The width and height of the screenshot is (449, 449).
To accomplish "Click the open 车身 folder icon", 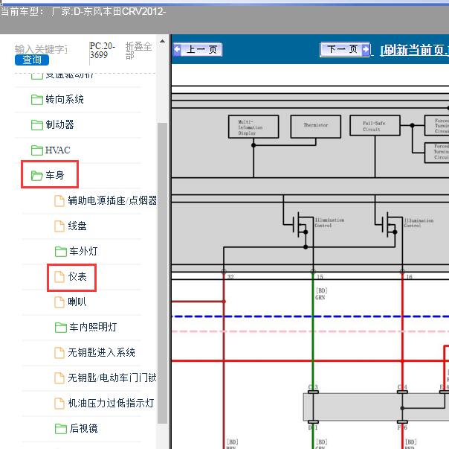I will [x=37, y=176].
